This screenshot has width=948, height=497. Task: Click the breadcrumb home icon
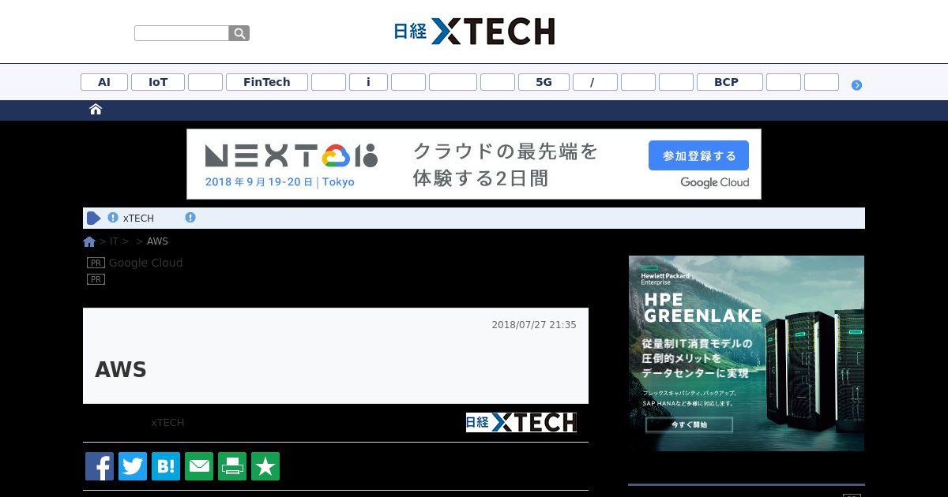[89, 241]
